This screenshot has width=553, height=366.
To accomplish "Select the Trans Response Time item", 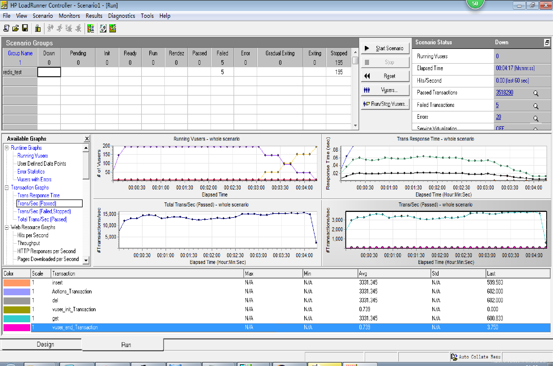I will [38, 195].
